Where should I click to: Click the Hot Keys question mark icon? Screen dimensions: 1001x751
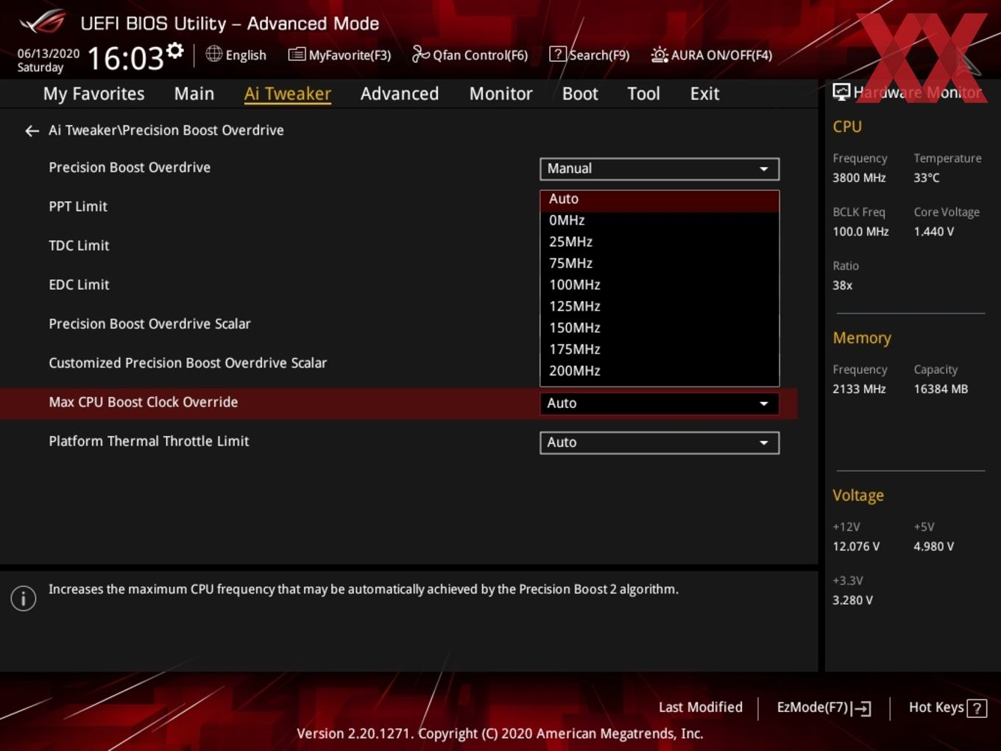point(977,708)
